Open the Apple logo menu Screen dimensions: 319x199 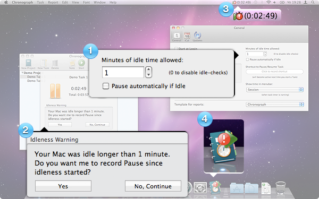click(x=6, y=3)
